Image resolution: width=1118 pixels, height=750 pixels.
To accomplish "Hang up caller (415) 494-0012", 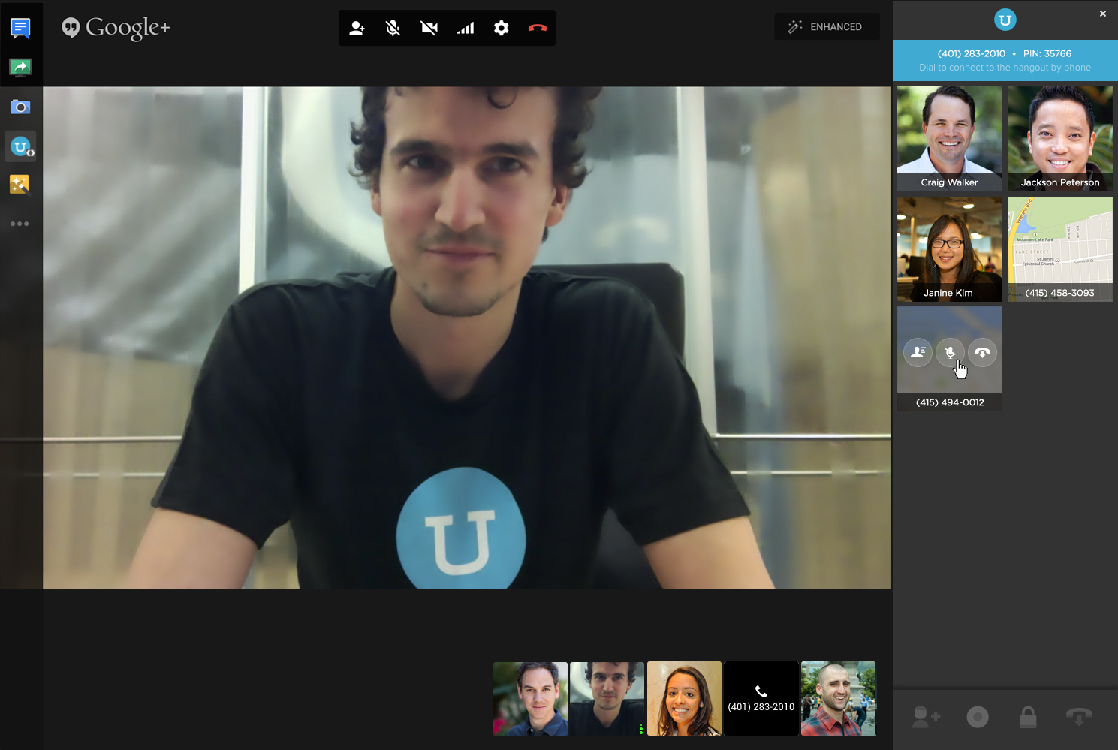I will tap(982, 352).
